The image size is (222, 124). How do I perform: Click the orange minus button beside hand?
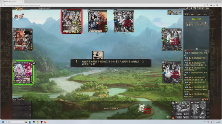[x=173, y=118]
